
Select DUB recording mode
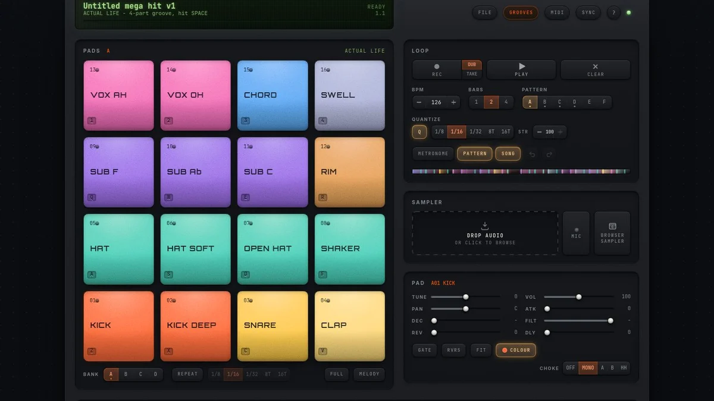pos(472,65)
